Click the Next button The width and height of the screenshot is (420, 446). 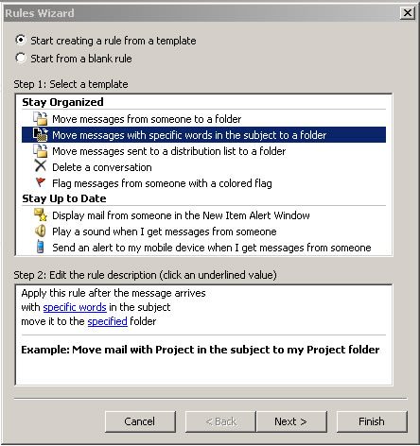tap(291, 421)
